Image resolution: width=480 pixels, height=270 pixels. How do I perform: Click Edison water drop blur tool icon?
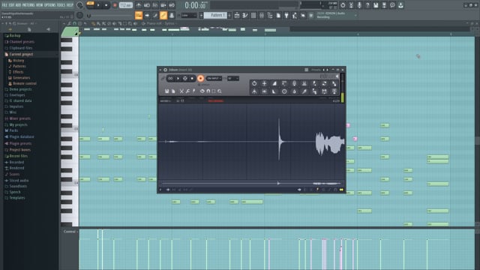coord(294,91)
